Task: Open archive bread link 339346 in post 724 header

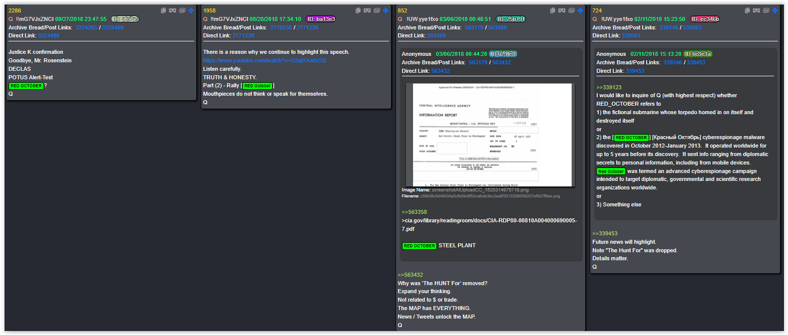Action: (669, 27)
